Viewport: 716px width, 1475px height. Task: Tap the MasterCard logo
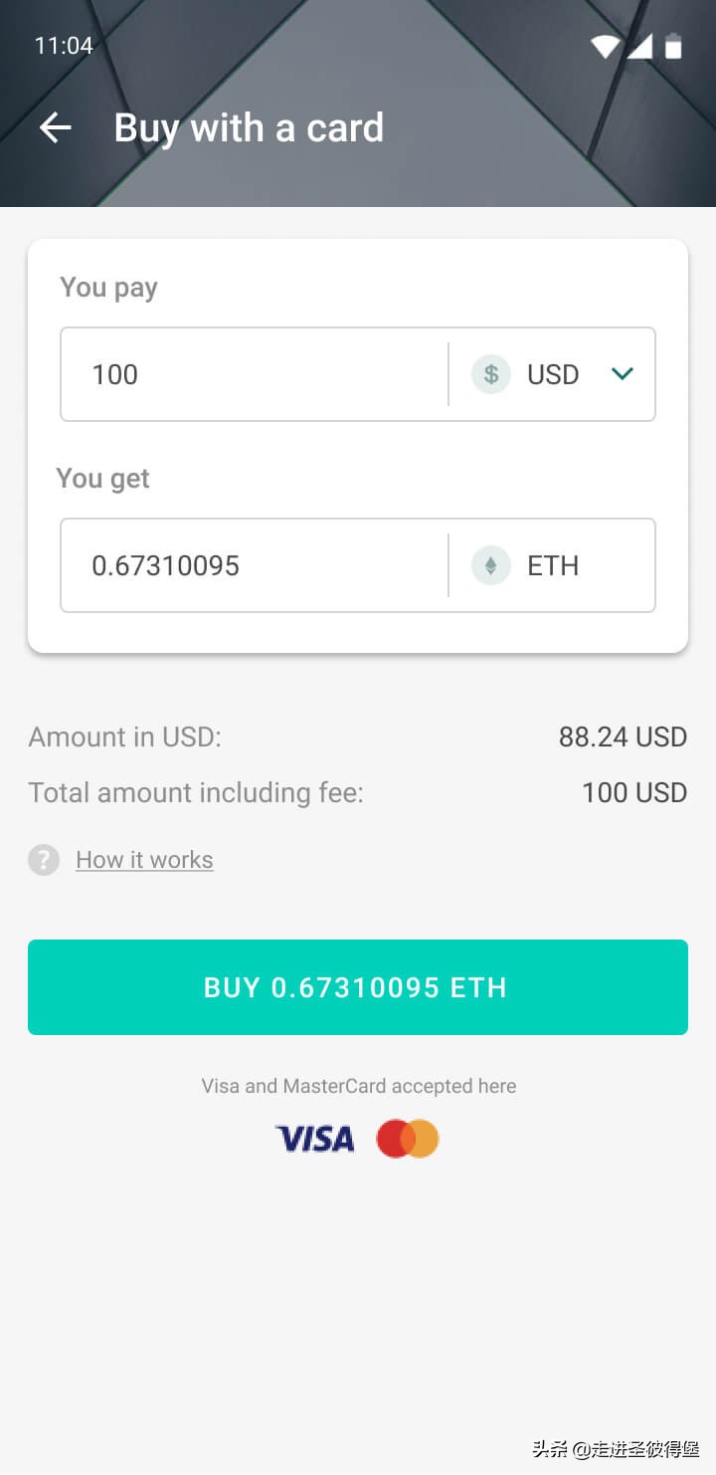[x=408, y=1139]
